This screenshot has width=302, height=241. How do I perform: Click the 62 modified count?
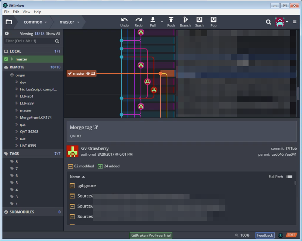point(81,166)
